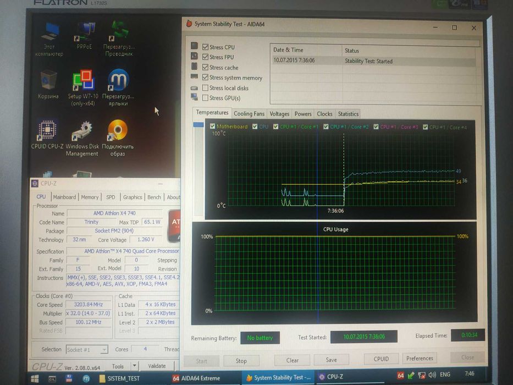The image size is (513, 385).
Task: Click the green pencil tray icon
Action: [411, 376]
